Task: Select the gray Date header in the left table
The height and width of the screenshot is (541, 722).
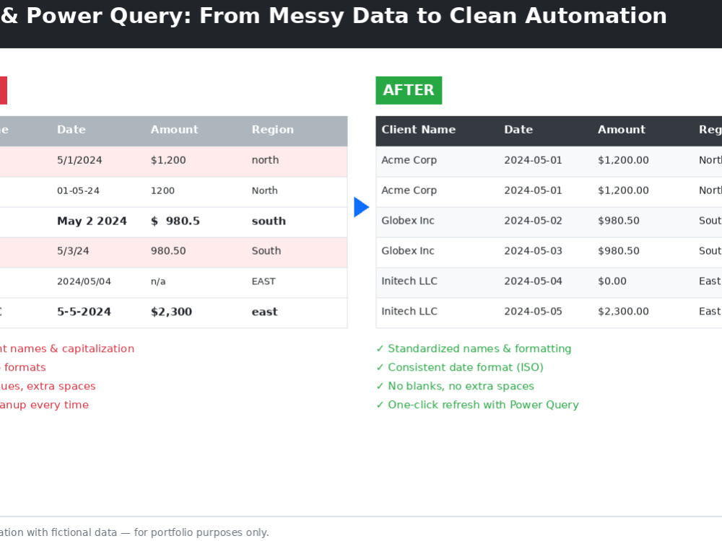Action: (71, 130)
